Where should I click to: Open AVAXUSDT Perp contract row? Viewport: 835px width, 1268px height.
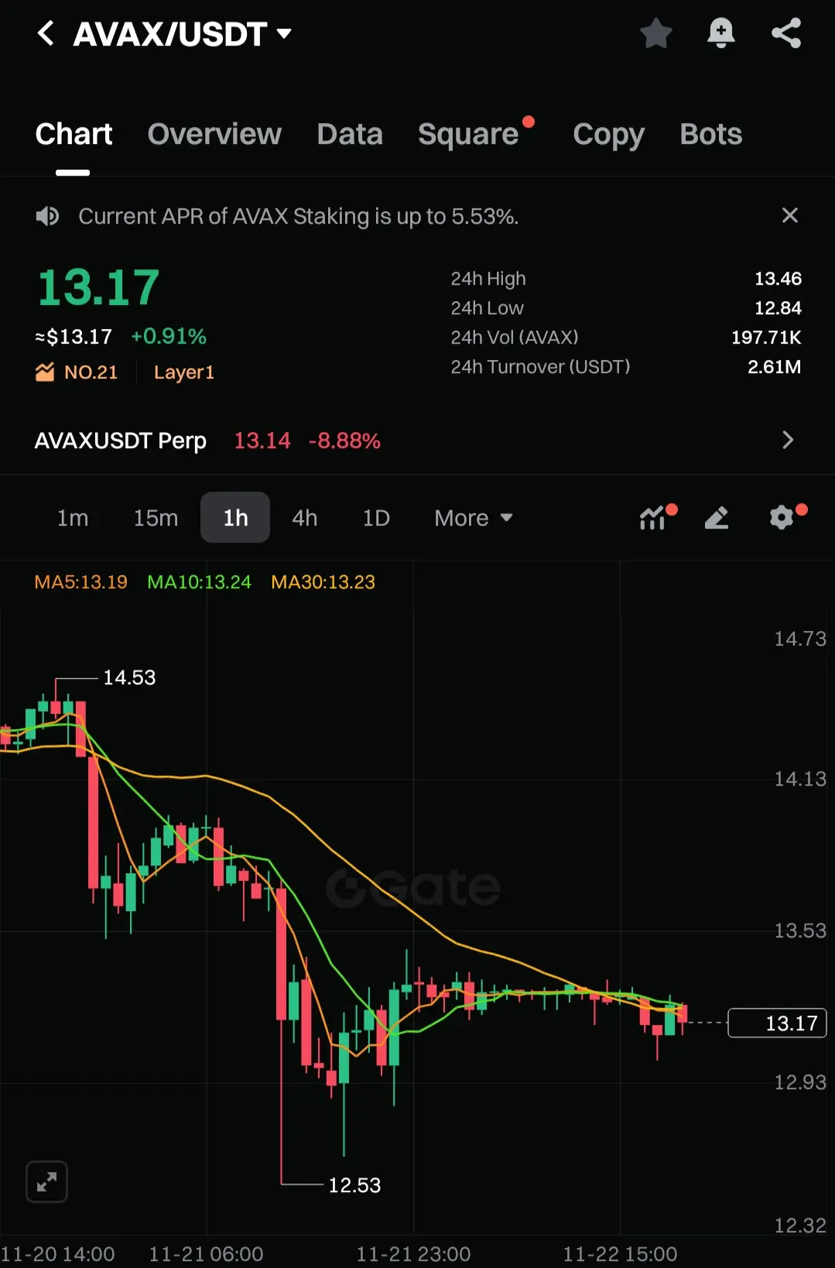click(417, 440)
